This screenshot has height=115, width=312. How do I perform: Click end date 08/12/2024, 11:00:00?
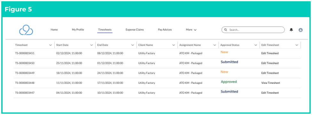click(x=110, y=53)
